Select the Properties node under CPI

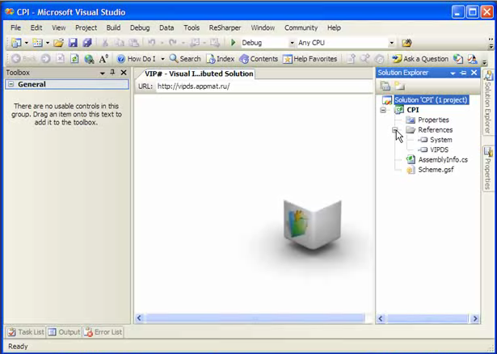coord(433,120)
